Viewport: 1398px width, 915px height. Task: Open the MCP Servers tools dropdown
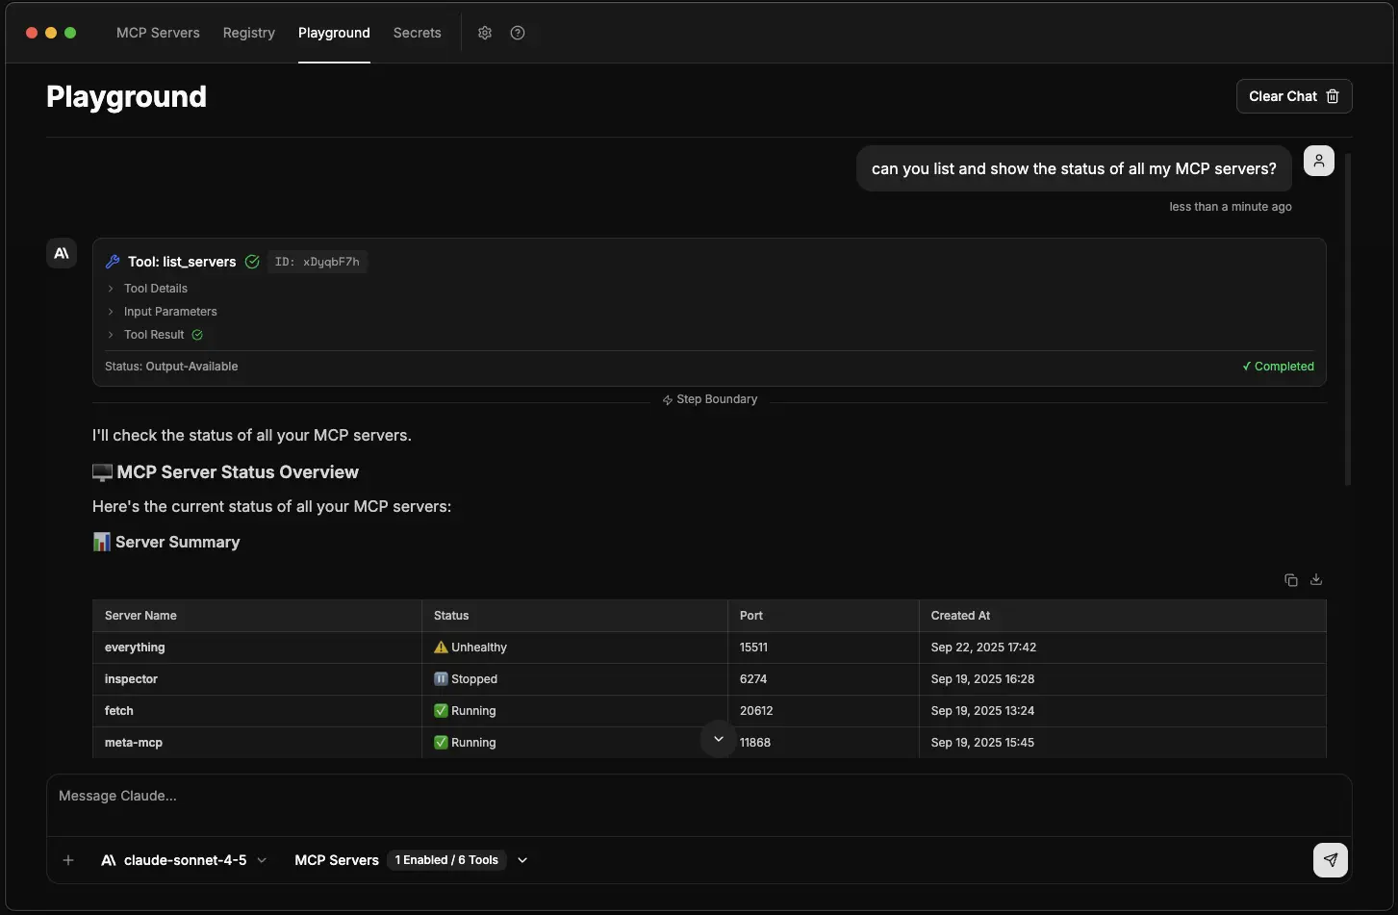point(522,859)
